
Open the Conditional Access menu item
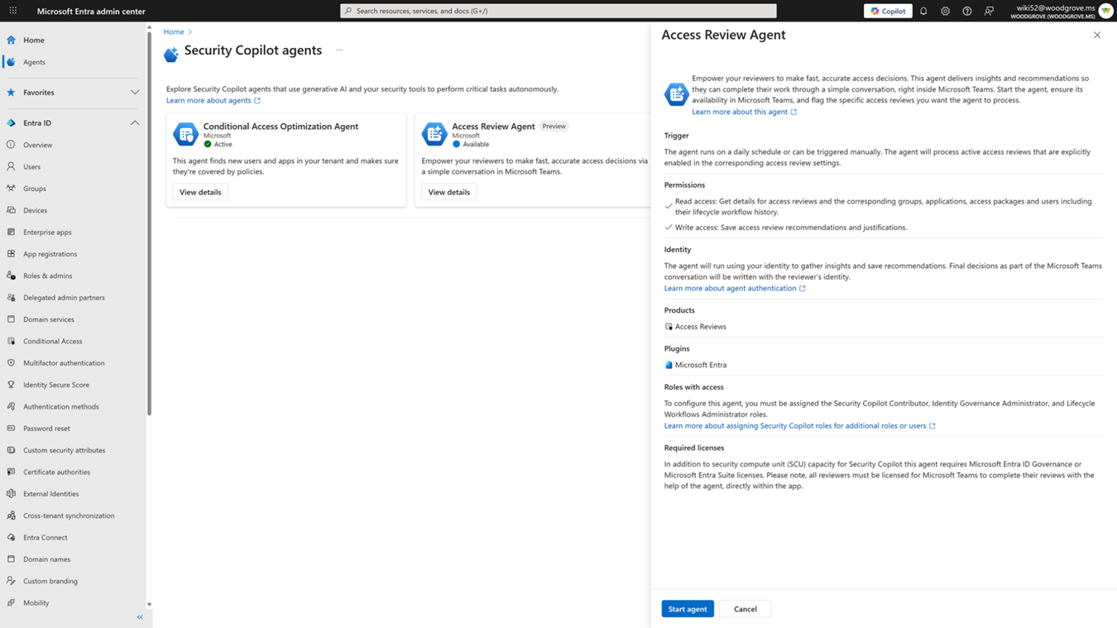pos(52,341)
